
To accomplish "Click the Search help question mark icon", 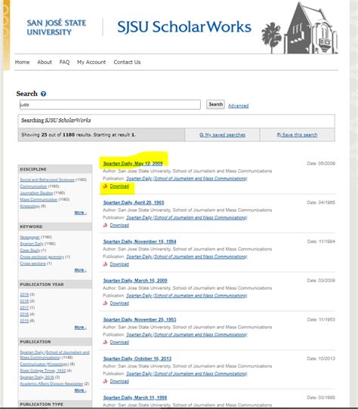I will [x=43, y=94].
